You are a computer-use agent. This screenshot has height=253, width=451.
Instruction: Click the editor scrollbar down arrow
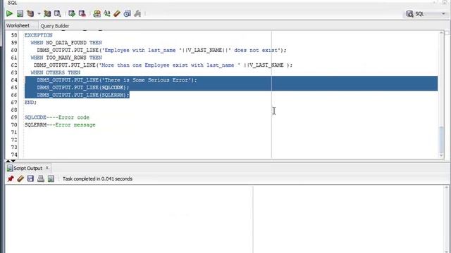tap(442, 155)
